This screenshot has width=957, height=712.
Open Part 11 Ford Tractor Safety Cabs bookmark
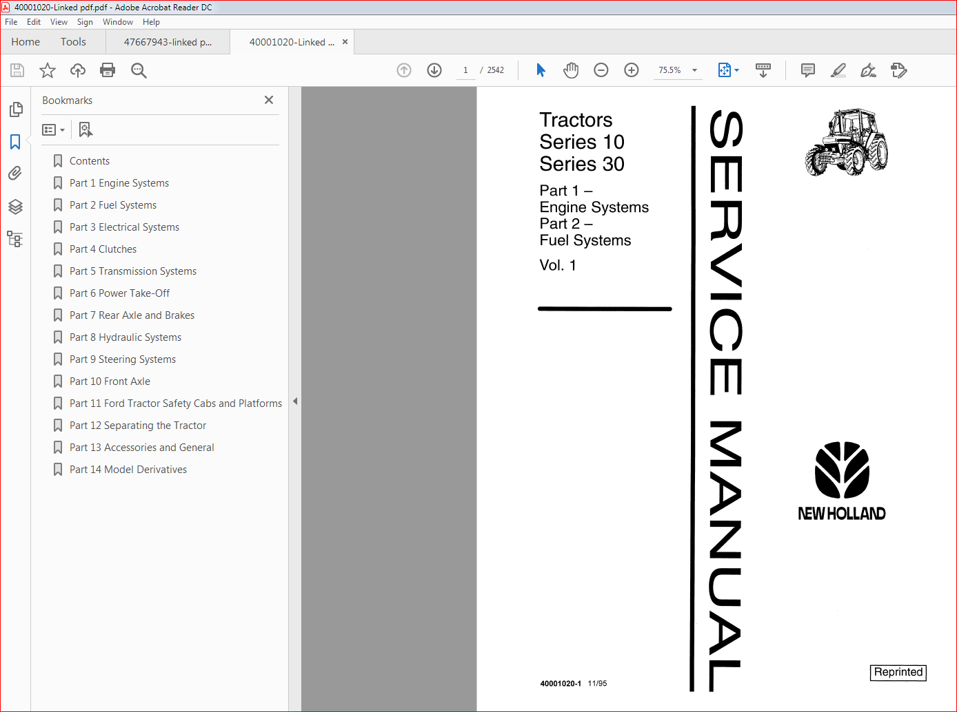coord(175,404)
